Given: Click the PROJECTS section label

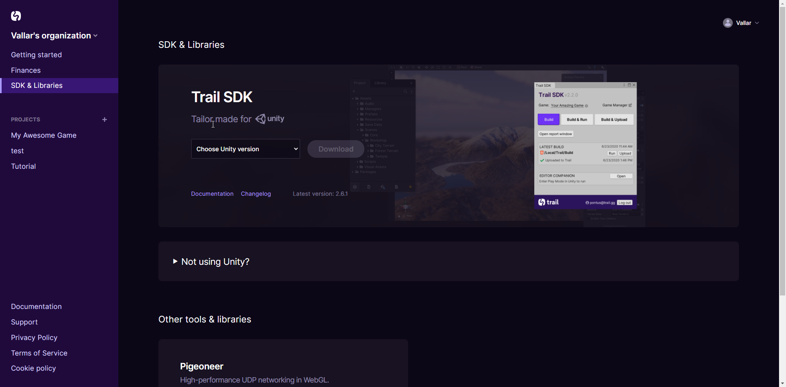Looking at the screenshot, I should point(25,120).
